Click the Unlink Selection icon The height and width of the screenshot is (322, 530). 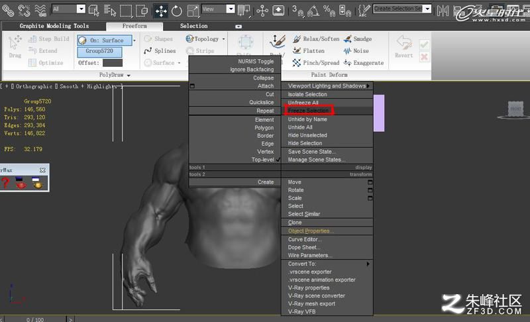tap(24, 11)
